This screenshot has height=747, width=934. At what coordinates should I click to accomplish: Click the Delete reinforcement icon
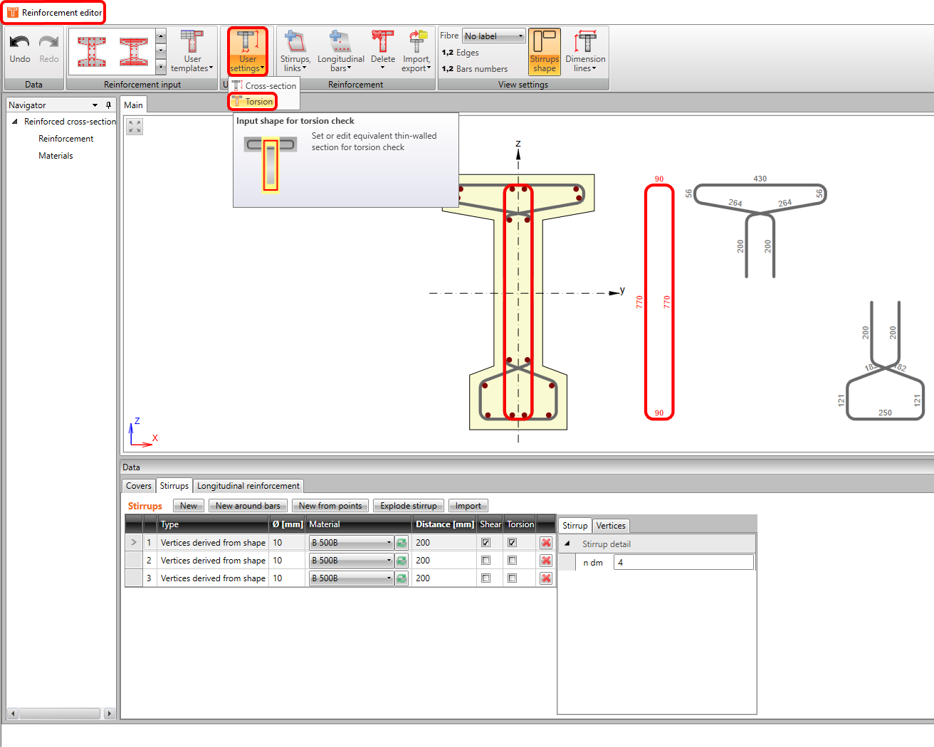[383, 51]
